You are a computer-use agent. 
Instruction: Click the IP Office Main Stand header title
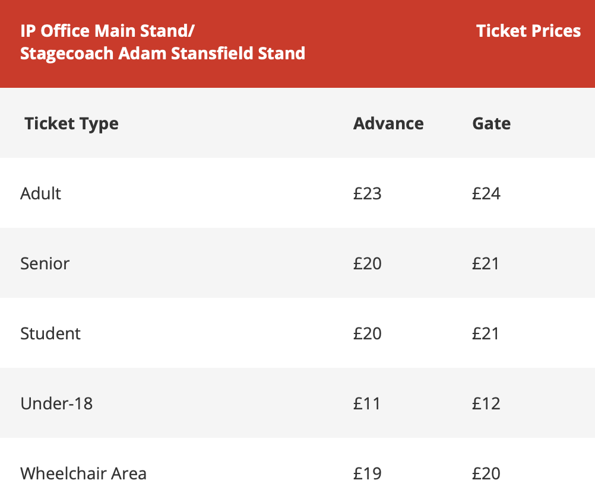click(x=162, y=42)
